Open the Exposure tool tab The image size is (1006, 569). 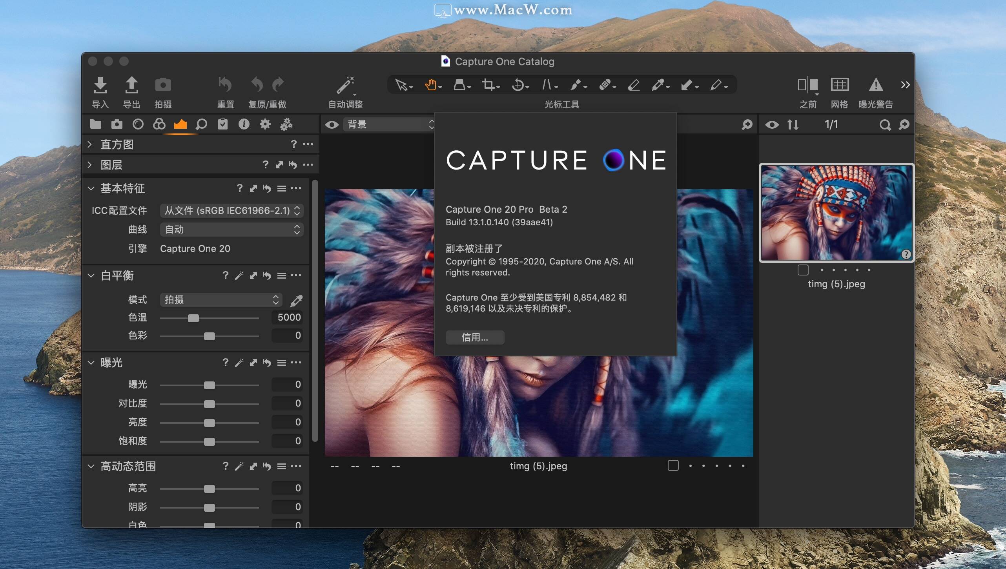pos(180,124)
